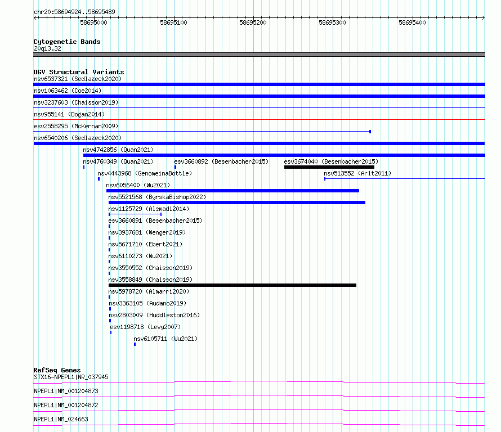Select nsv1125729 (Alsmadi2014) label

pyautogui.click(x=149, y=209)
